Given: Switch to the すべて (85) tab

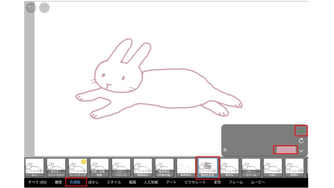Looking at the screenshot, I should click(x=38, y=182).
